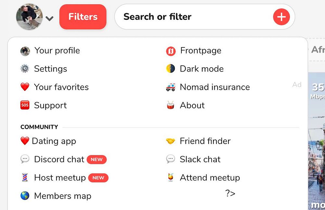Open Slack chat

pos(200,159)
